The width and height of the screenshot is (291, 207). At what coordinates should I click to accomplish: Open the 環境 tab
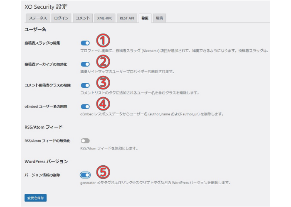point(159,18)
